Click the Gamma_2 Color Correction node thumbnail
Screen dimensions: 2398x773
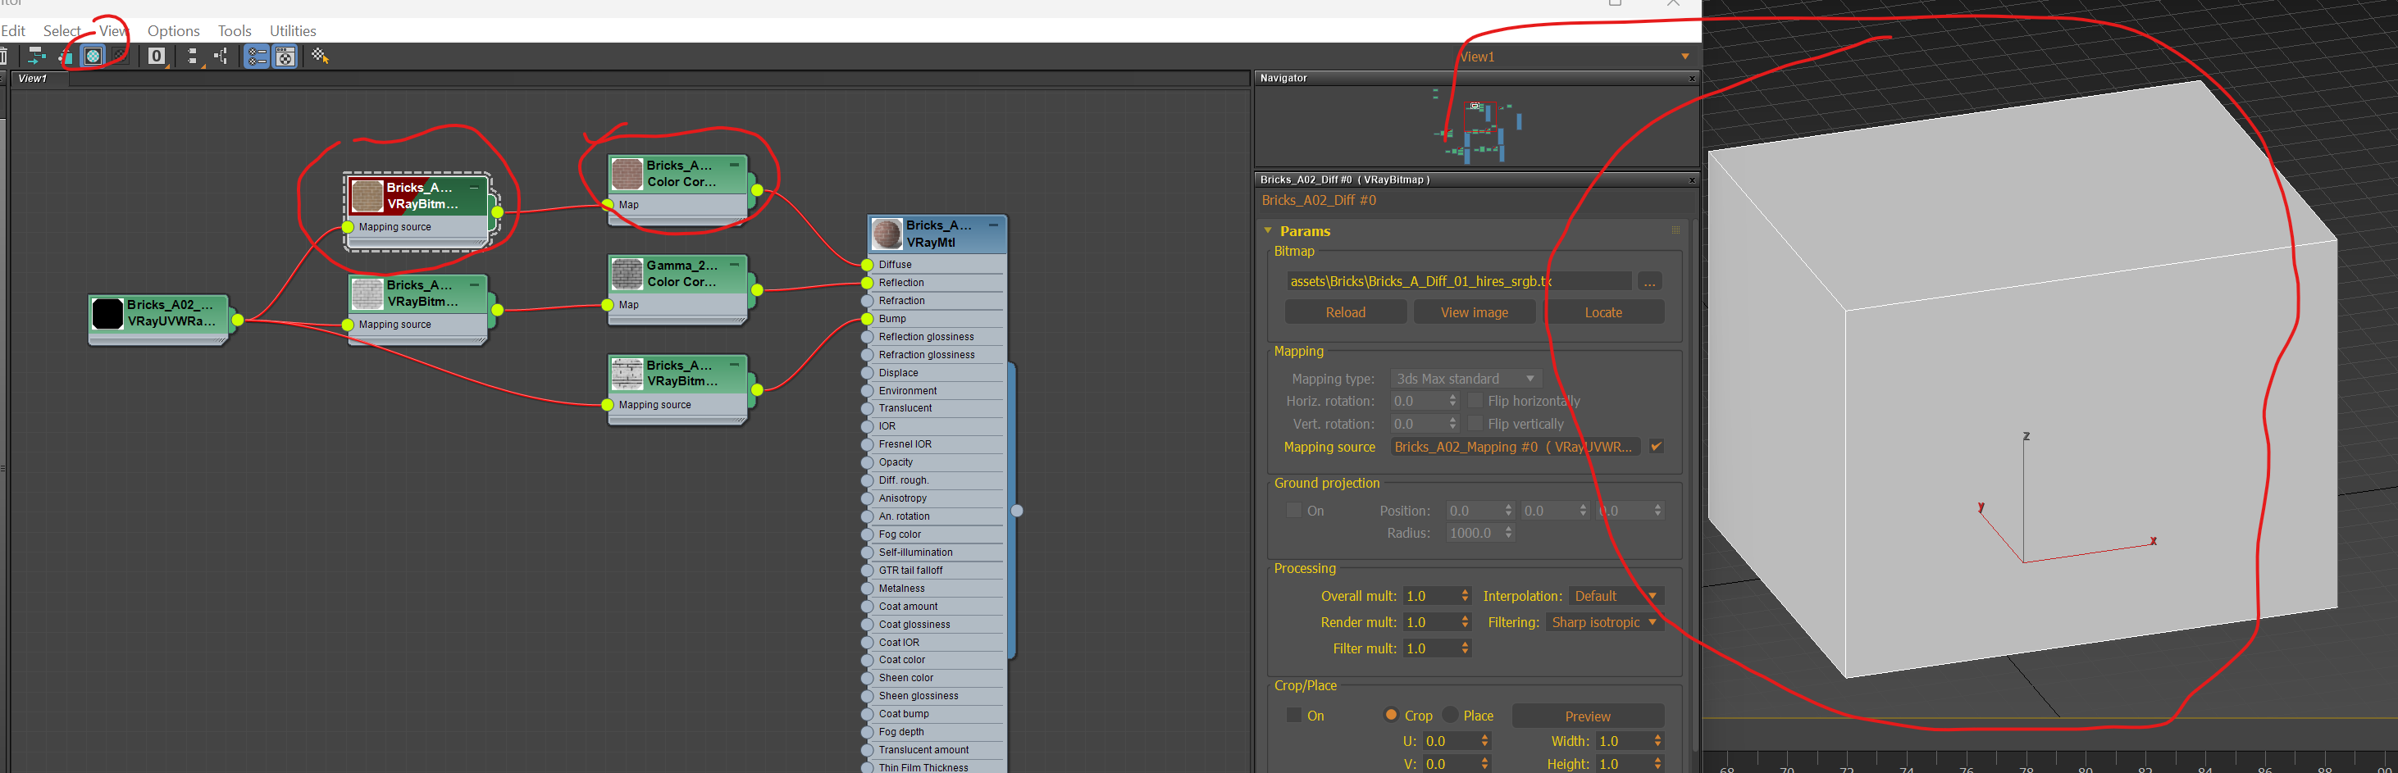(x=627, y=274)
